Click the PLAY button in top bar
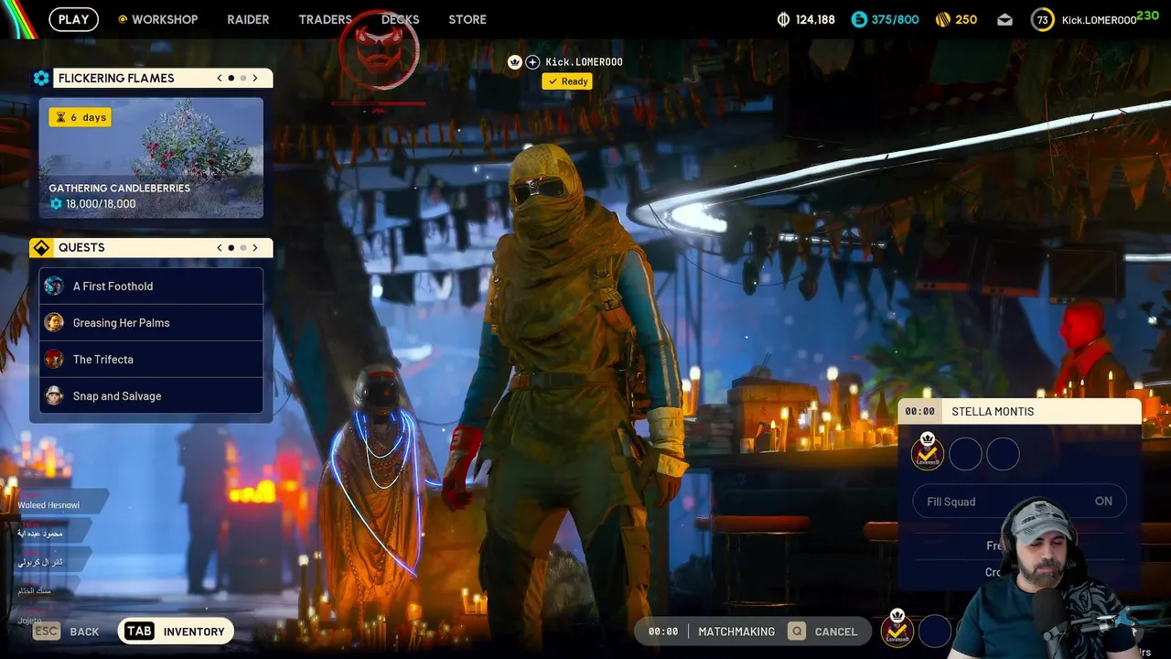1171x659 pixels. [73, 19]
